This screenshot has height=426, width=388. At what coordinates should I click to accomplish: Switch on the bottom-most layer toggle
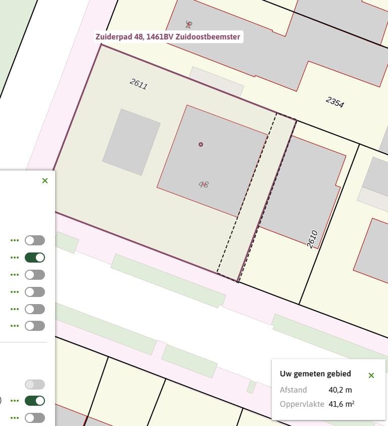(35, 418)
